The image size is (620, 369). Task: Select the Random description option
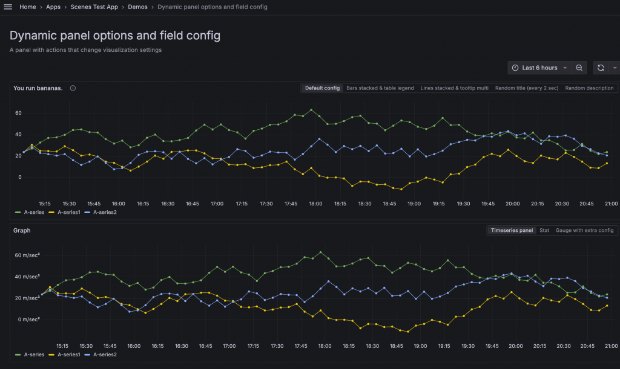[x=589, y=88]
